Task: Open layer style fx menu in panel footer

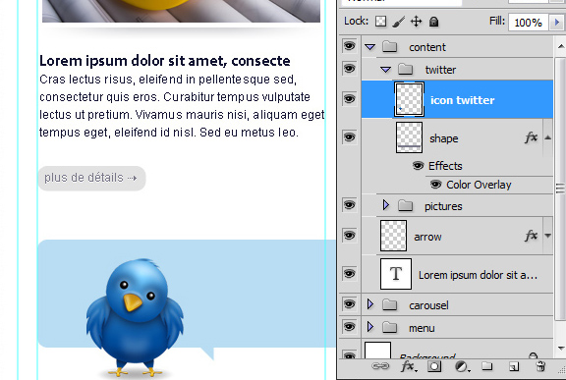Action: click(x=409, y=366)
